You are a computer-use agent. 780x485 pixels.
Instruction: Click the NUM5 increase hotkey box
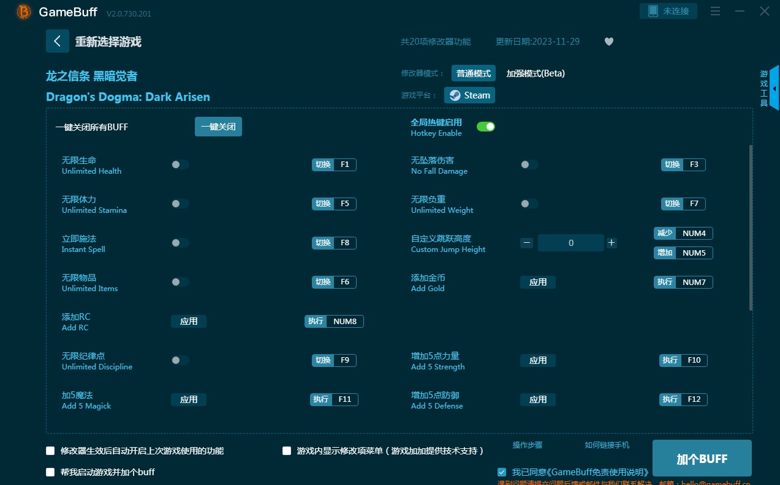[x=683, y=253]
